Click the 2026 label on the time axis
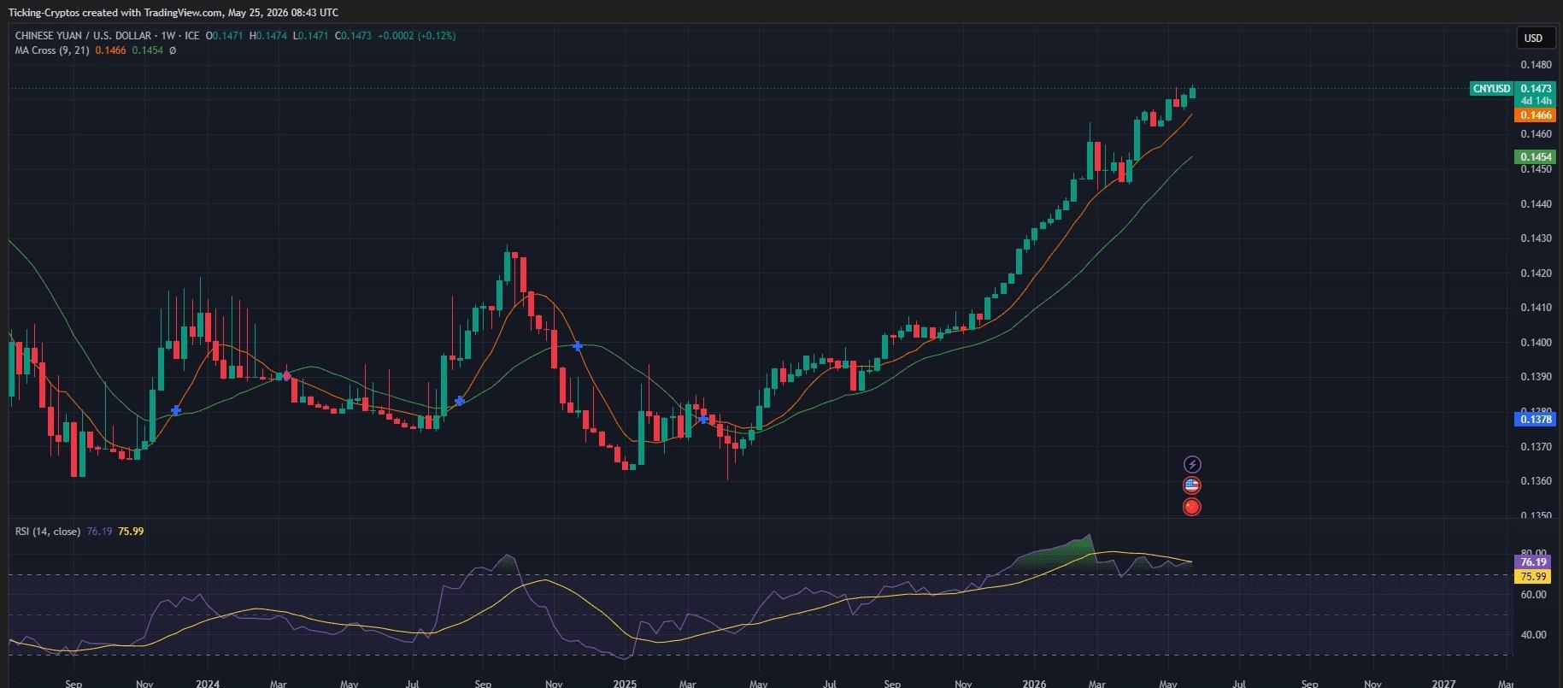1563x688 pixels. pyautogui.click(x=1034, y=684)
